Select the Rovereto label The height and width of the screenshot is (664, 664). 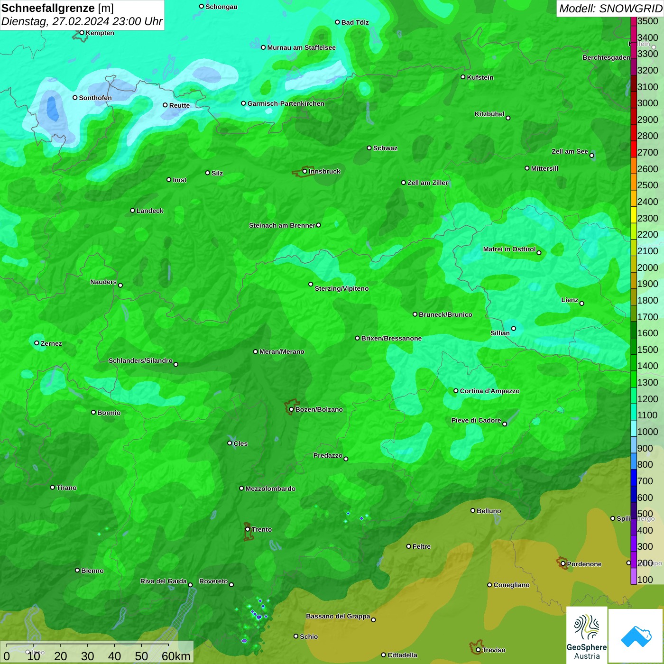213,581
